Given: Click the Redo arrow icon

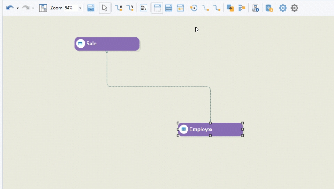Looking at the screenshot, I should pyautogui.click(x=26, y=8).
